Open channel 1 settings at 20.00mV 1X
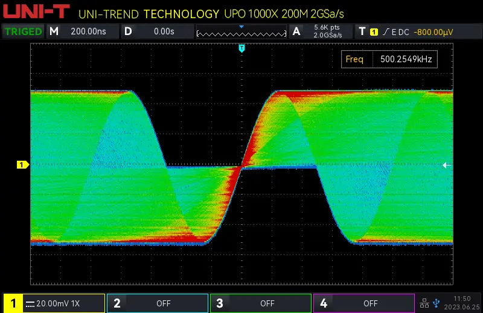Viewport: 483px width, 313px height. [54, 303]
